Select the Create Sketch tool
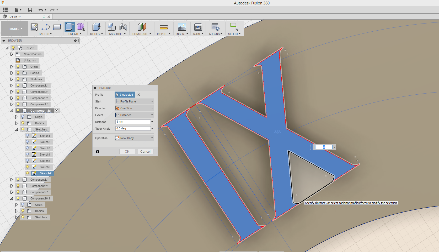The image size is (439, 252). coord(34,27)
